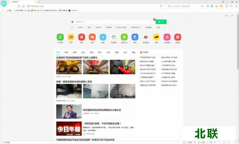239x144 pixels.
Task: Open the blue video play tile
Action: pos(103,37)
